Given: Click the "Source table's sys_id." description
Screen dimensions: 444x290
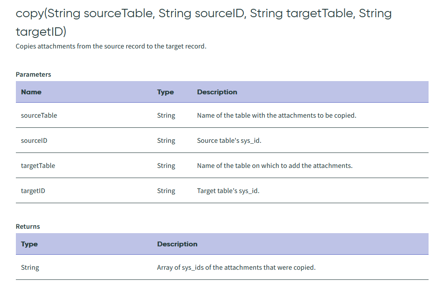Looking at the screenshot, I should (229, 141).
